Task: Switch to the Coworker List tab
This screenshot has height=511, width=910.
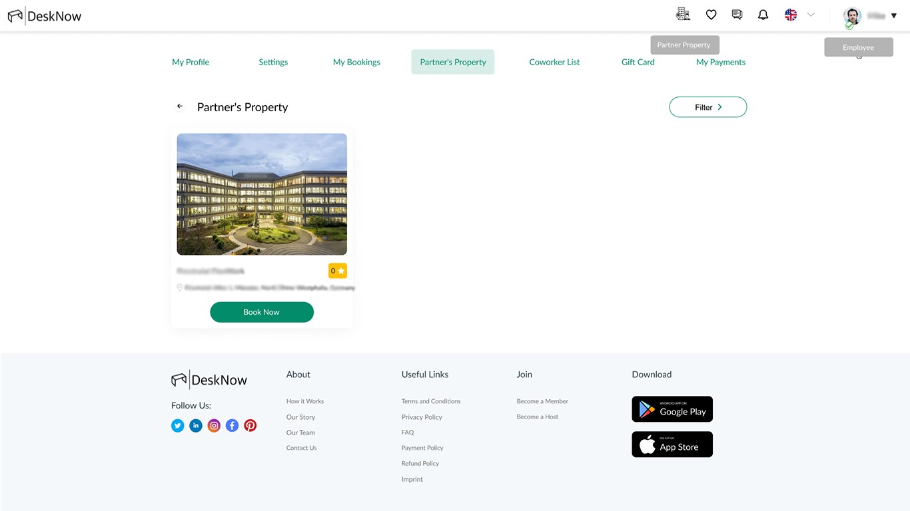Action: pyautogui.click(x=554, y=62)
